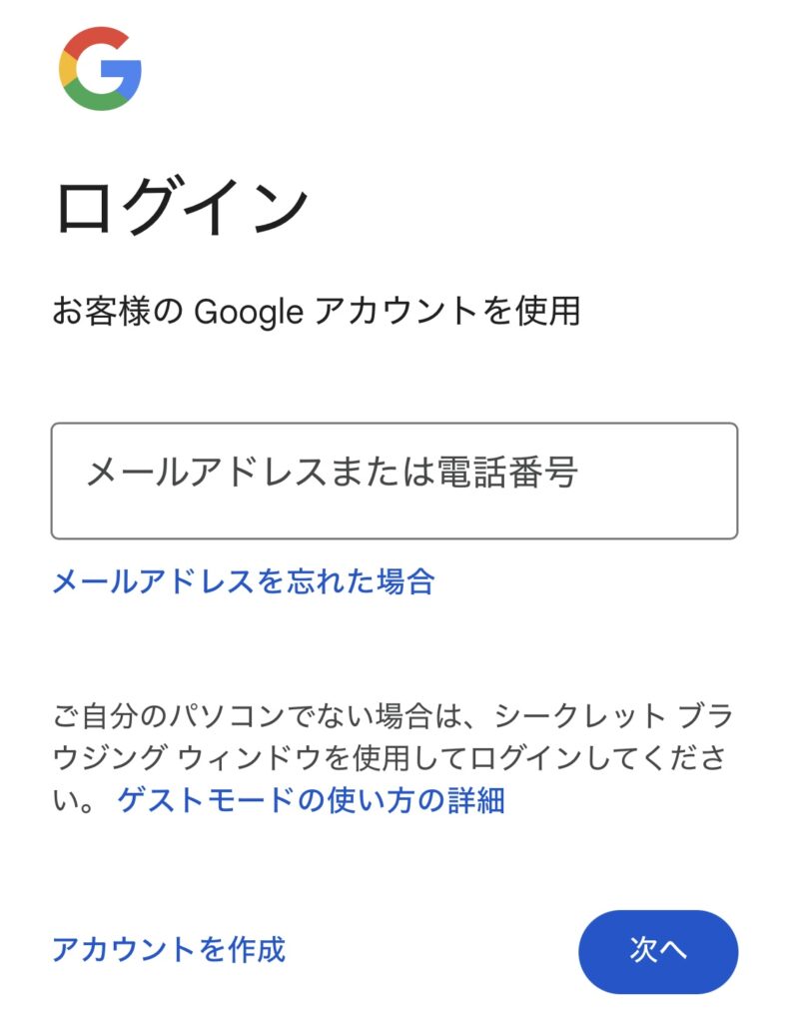Click the お客様の Google アカウントを使用 subtitle
Screen dimensions: 789x1023
[316, 312]
